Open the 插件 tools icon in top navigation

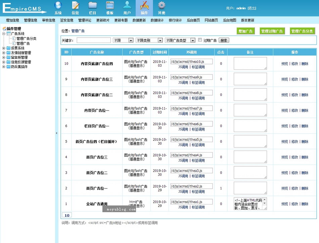click(x=144, y=5)
